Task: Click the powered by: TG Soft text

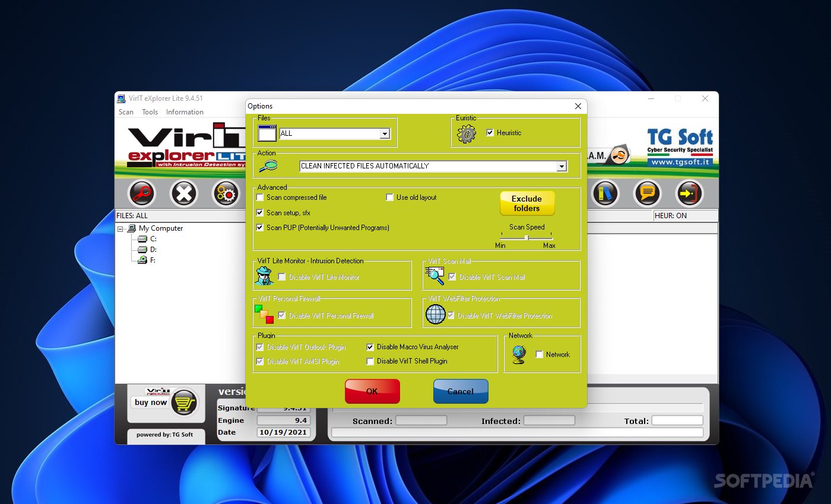Action: click(164, 435)
